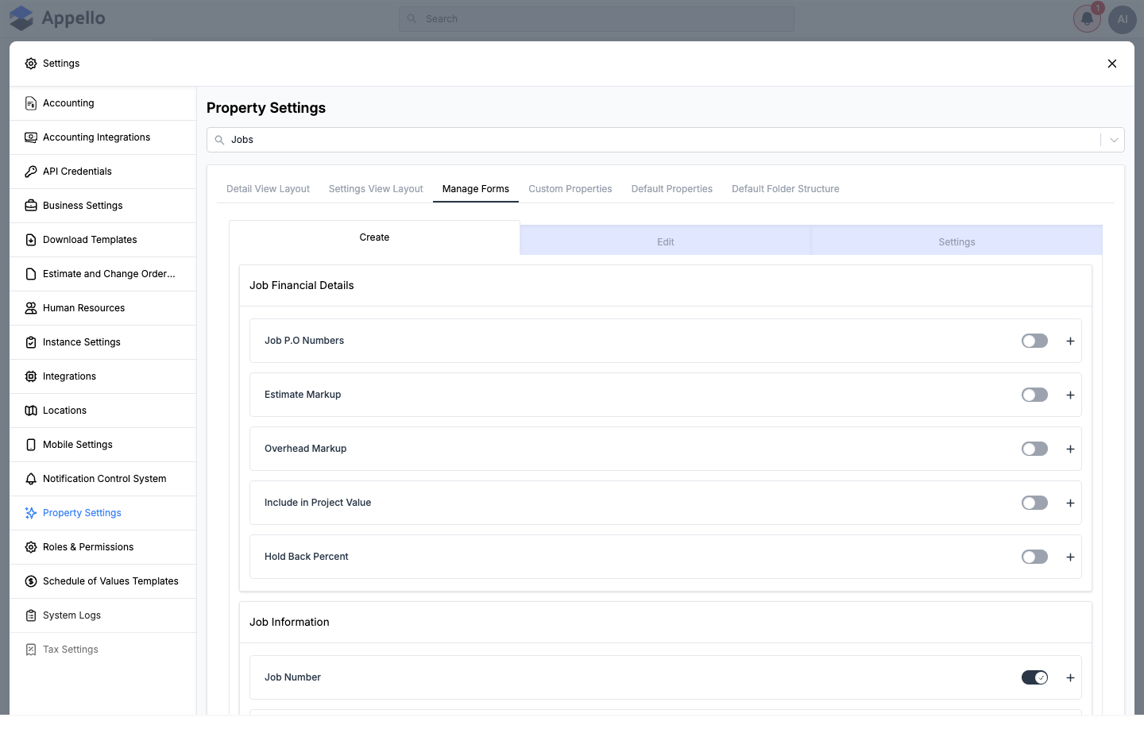Toggle Include in Project Value switch
Viewport: 1144px width, 729px height.
pos(1034,503)
